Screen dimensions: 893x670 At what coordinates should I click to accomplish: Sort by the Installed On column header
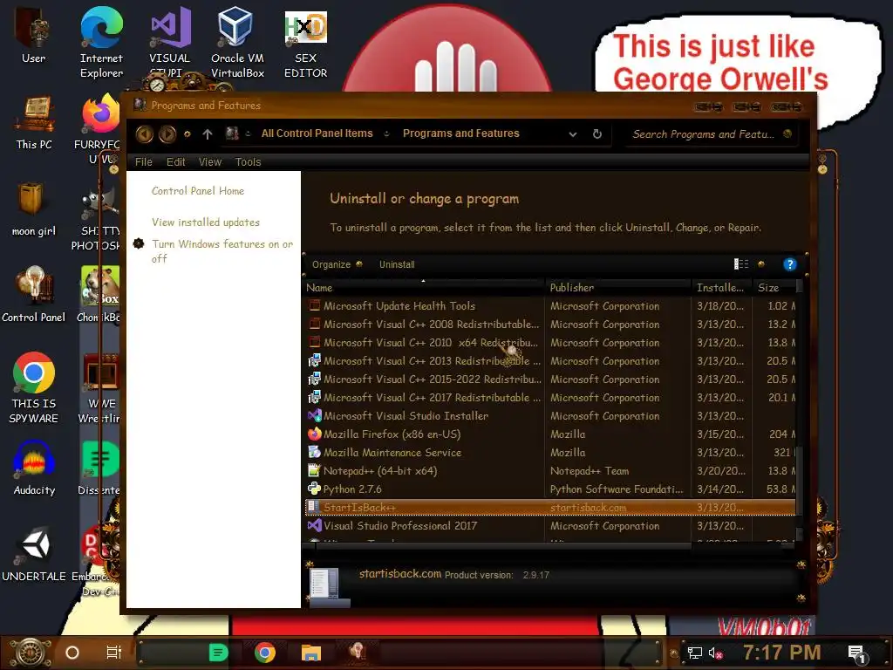click(x=720, y=288)
